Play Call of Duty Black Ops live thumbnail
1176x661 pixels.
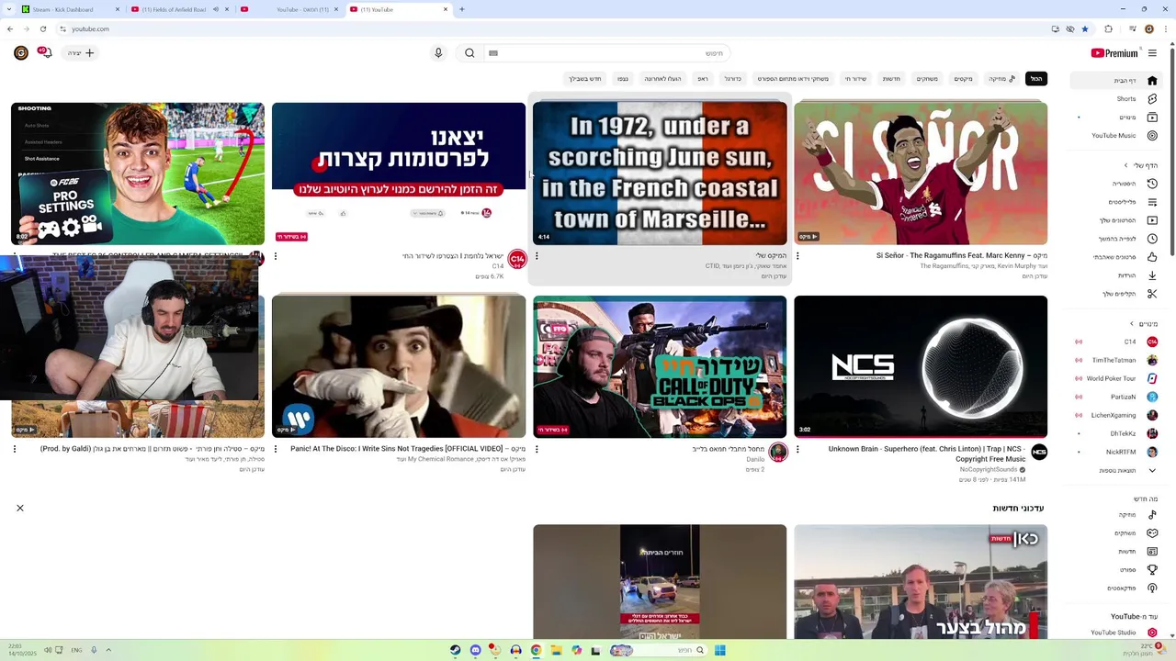click(660, 366)
